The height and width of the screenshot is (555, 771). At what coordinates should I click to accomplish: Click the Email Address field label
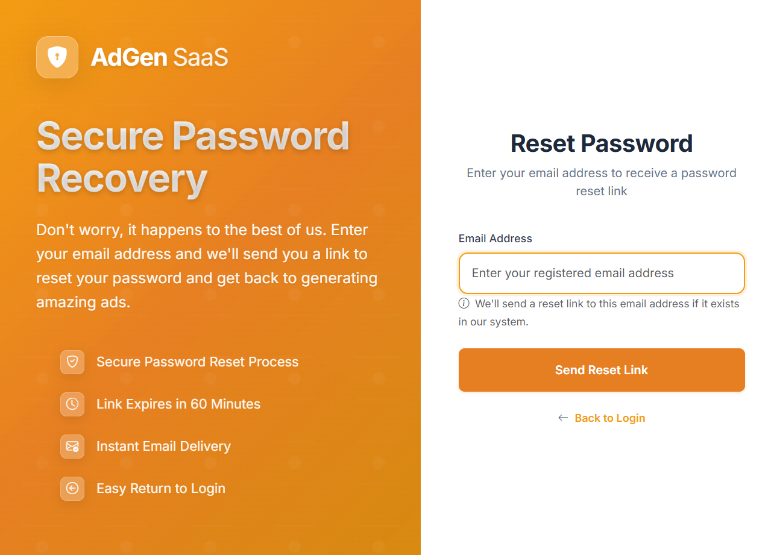[x=496, y=239]
